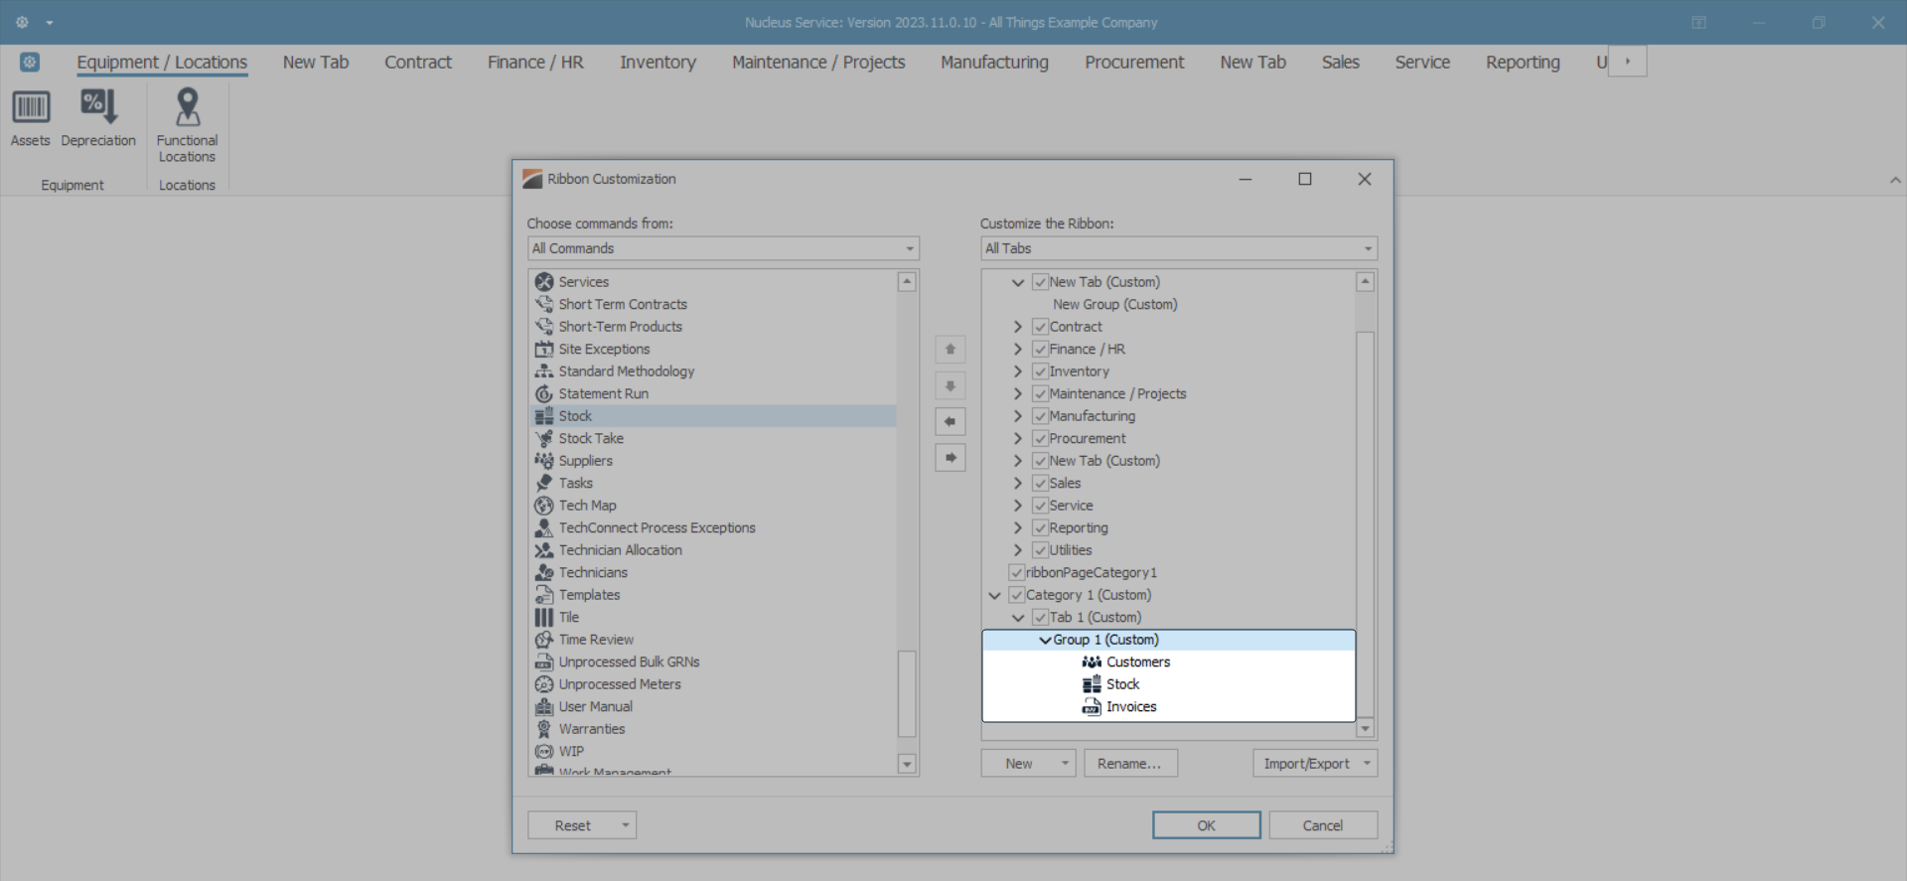Screen dimensions: 1907x881
Task: Remove item with the left arrow button
Action: coord(951,421)
